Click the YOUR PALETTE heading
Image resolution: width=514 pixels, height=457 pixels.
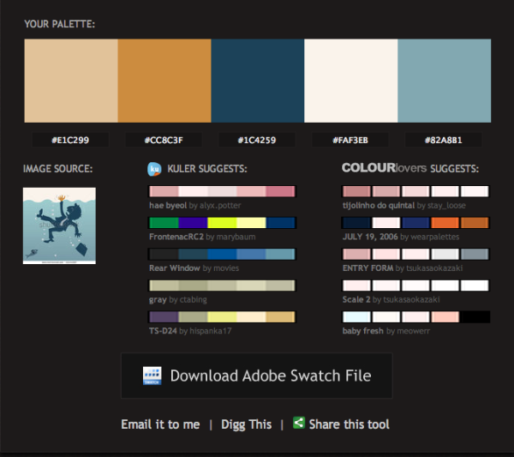[x=60, y=24]
